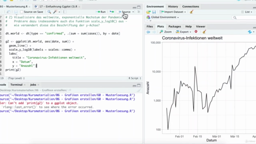Click the save workspace disk icon
This screenshot has height=144, width=256.
tap(154, 12)
